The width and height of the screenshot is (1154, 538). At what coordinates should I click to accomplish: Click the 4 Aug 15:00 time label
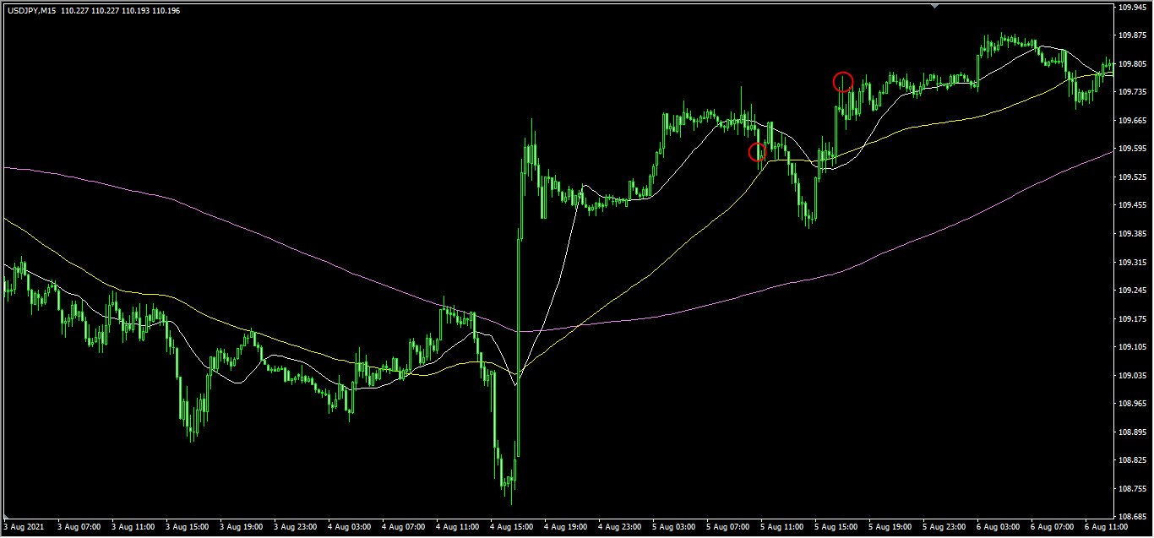click(x=513, y=526)
